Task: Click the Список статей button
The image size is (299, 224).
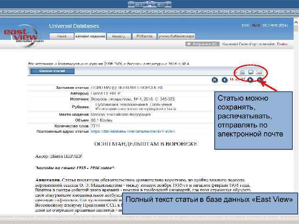Action: (52, 71)
